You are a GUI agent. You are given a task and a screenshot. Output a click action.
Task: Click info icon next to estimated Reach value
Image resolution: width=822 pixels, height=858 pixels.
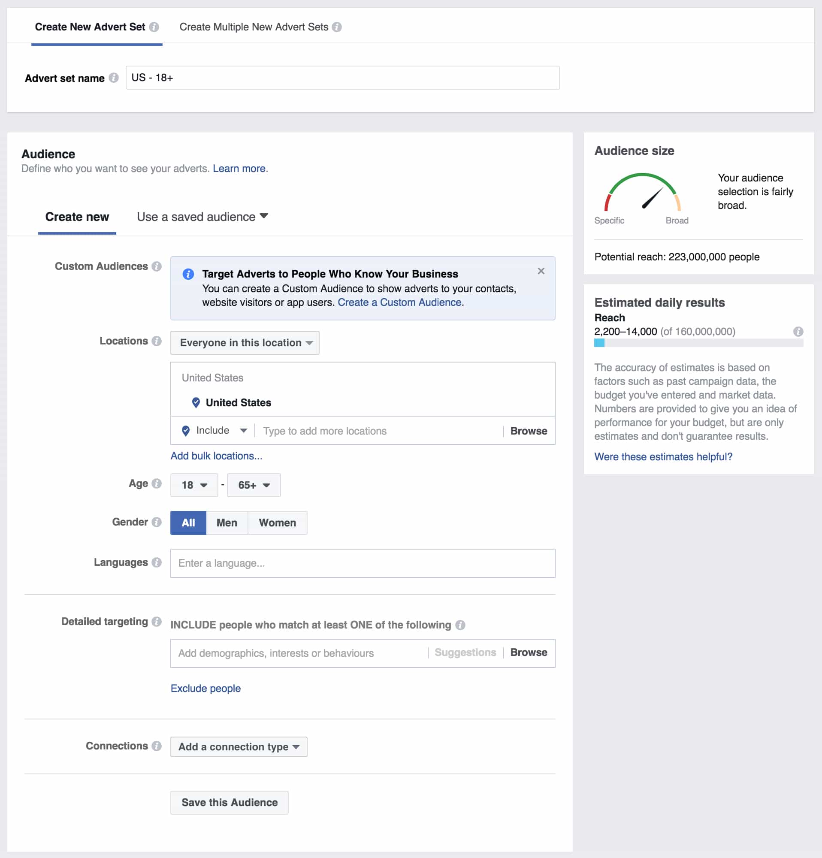798,331
